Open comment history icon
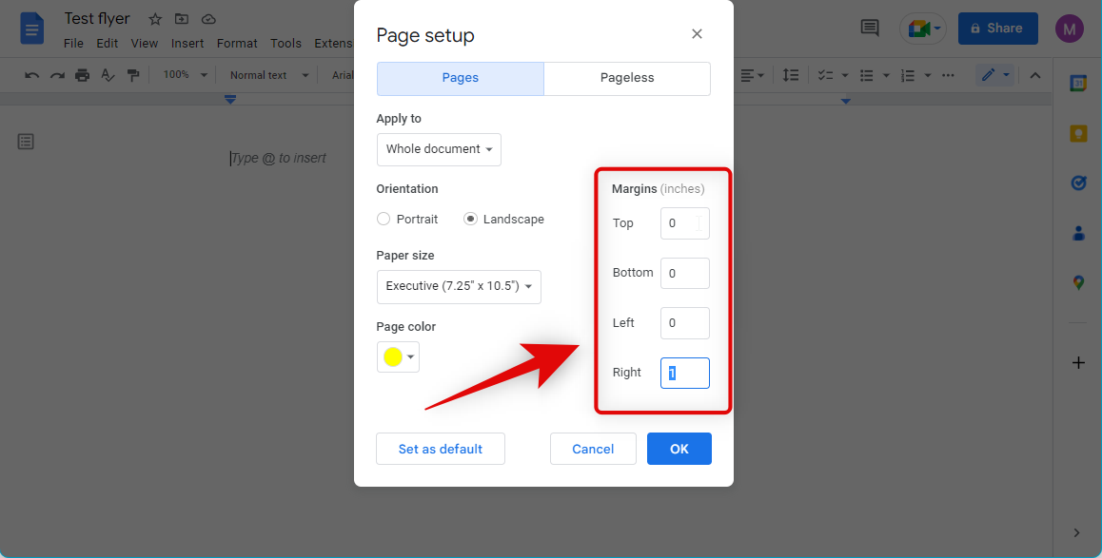This screenshot has height=558, width=1102. (x=869, y=29)
